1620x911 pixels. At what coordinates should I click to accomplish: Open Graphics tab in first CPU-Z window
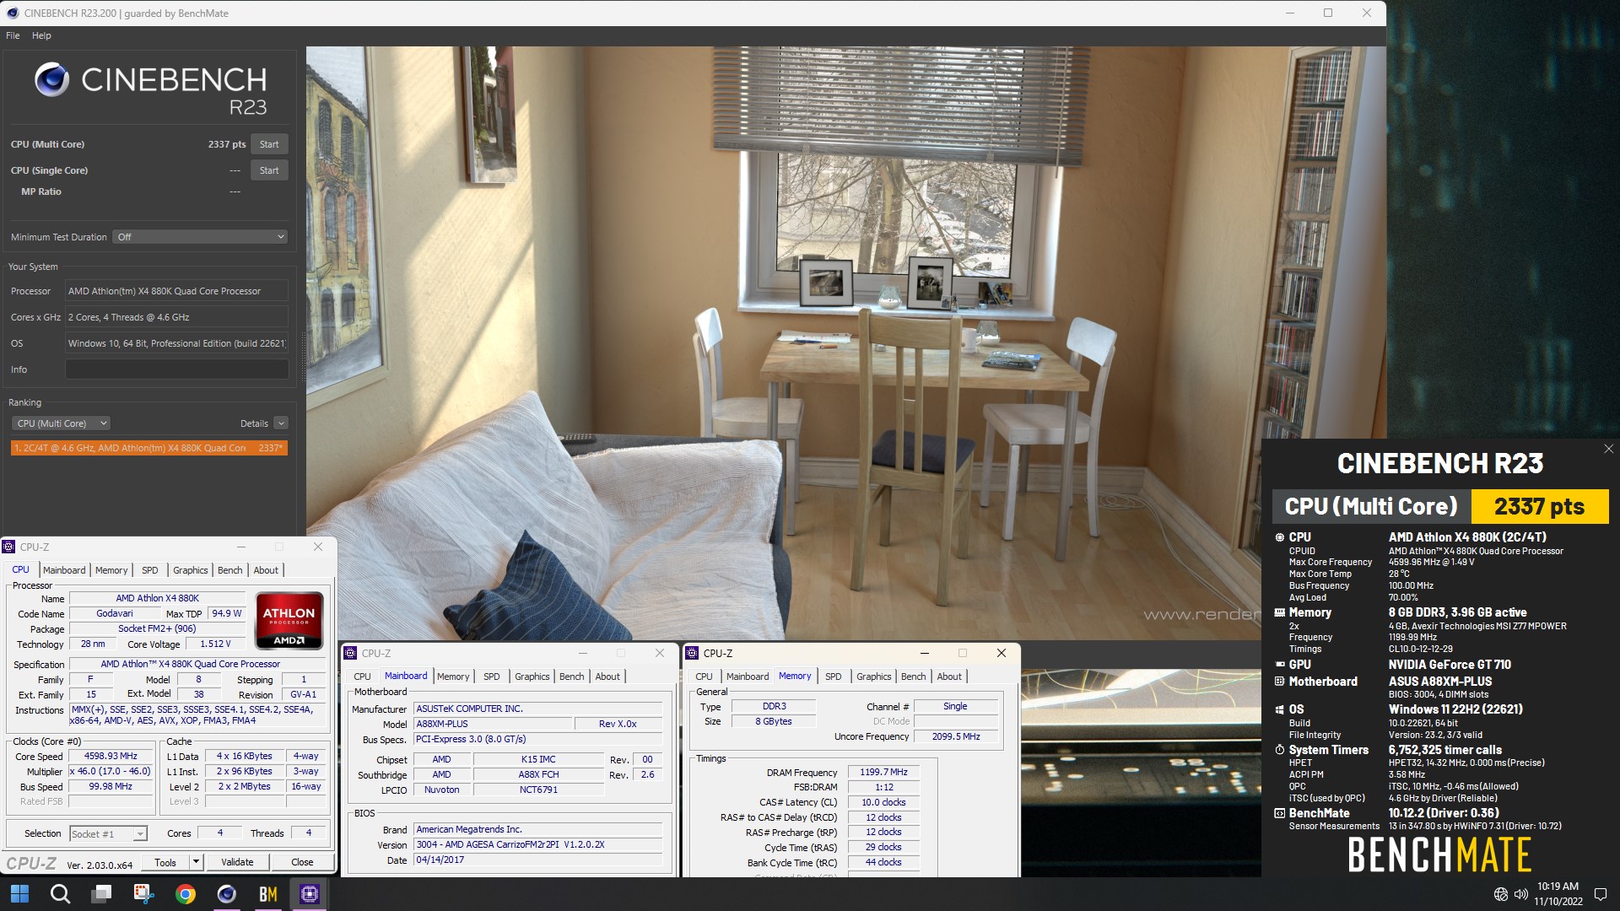[x=190, y=570]
